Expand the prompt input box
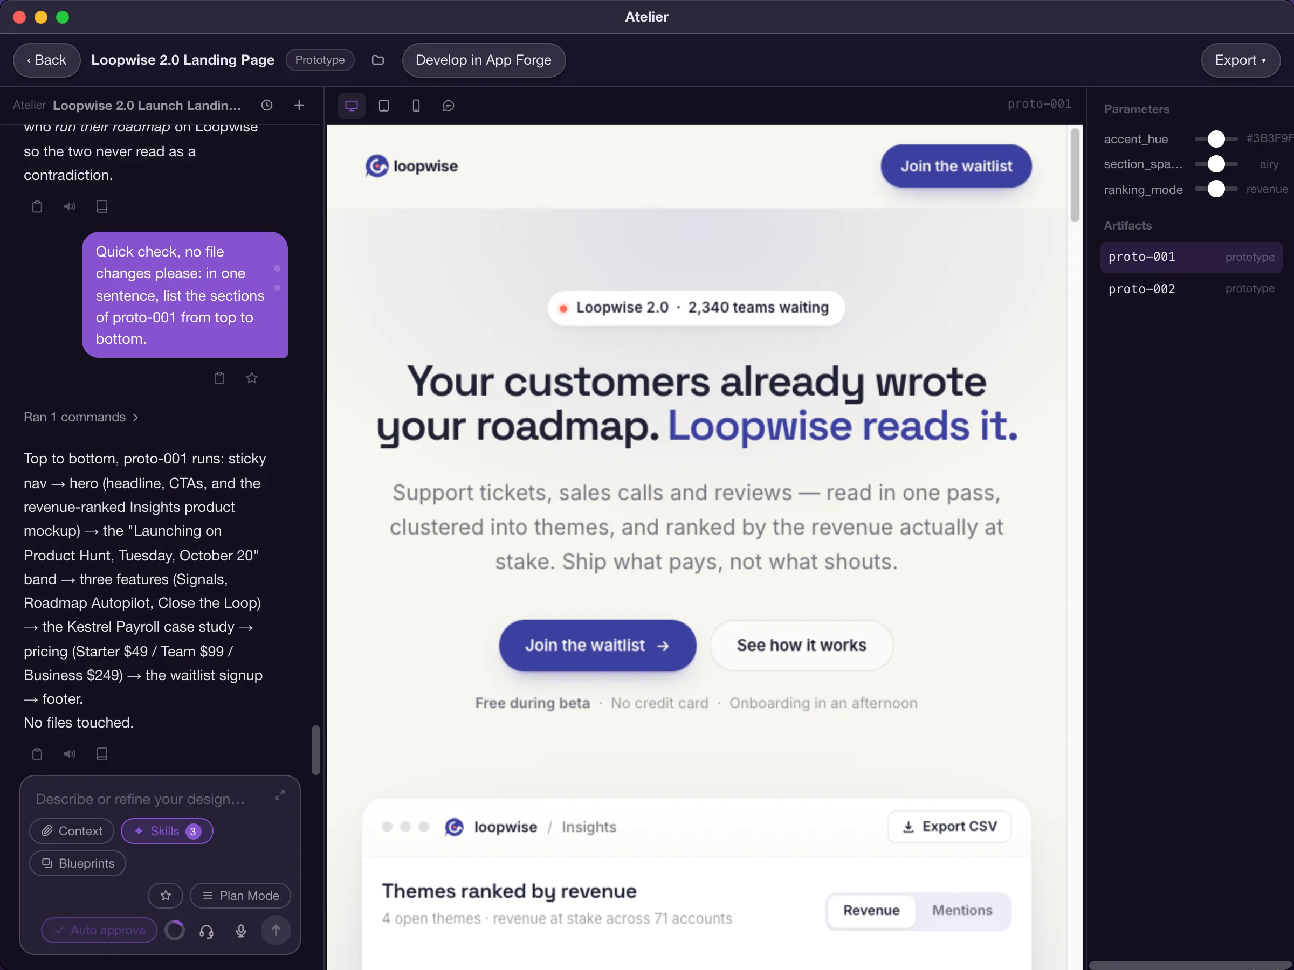 (x=280, y=795)
